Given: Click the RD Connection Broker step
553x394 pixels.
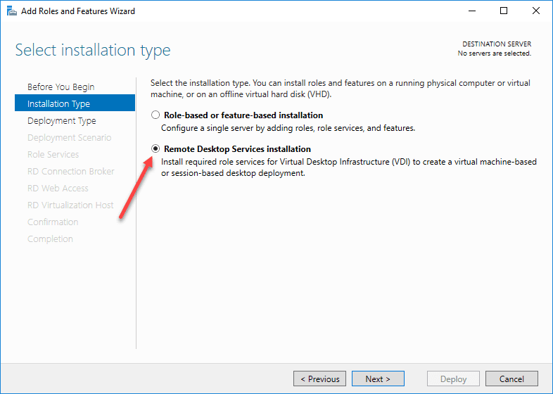Looking at the screenshot, I should click(70, 171).
